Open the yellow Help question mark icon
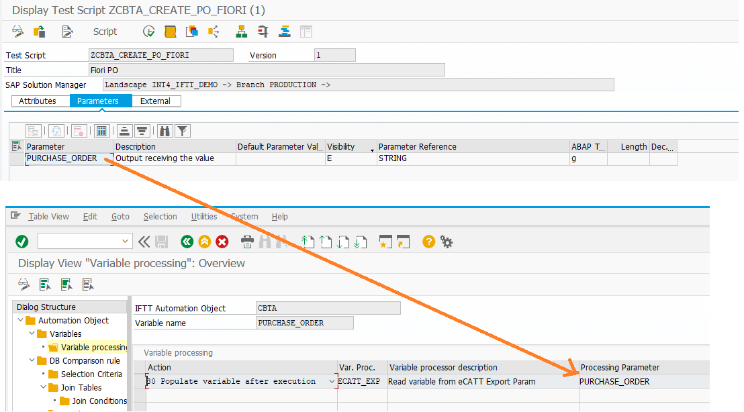This screenshot has width=744, height=412. 428,242
